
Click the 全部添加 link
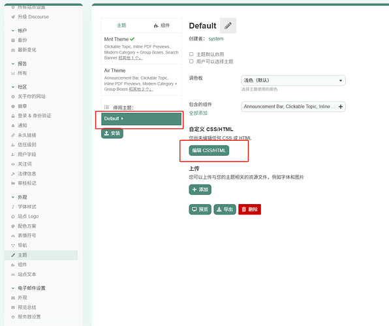[x=198, y=113]
